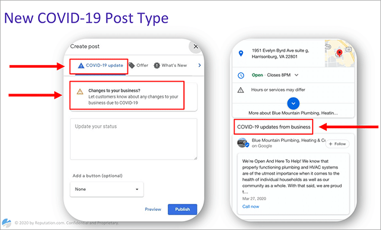Show more post types with right chevron
This screenshot has height=230, width=381.
199,65
